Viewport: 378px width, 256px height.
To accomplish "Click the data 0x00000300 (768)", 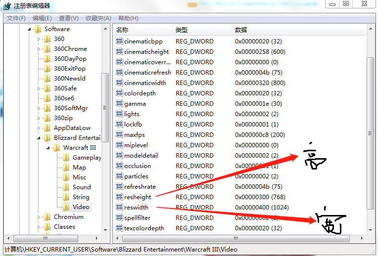I will pos(260,197).
